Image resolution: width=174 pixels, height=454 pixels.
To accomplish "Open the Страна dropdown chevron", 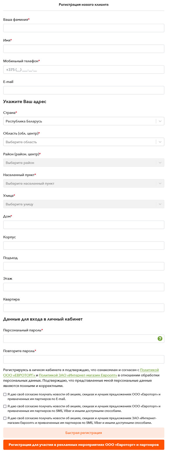I will [x=160, y=121].
